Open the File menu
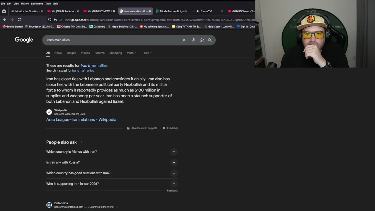This screenshot has width=375, height=211. 3,4
